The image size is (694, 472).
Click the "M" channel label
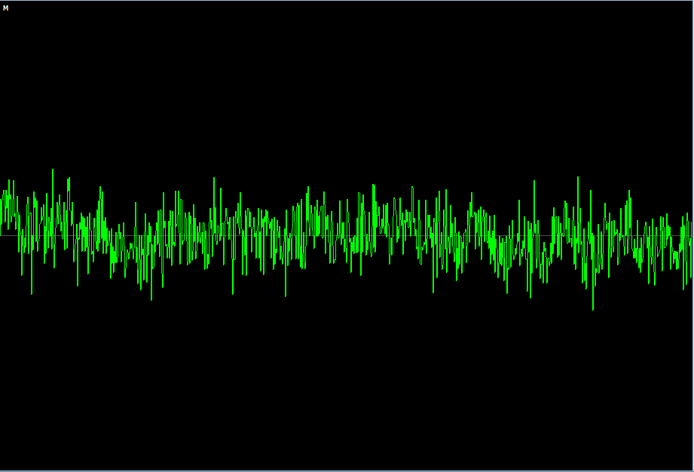[6, 8]
